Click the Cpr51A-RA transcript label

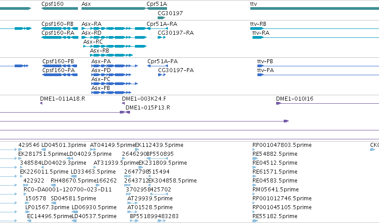coord(162,24)
